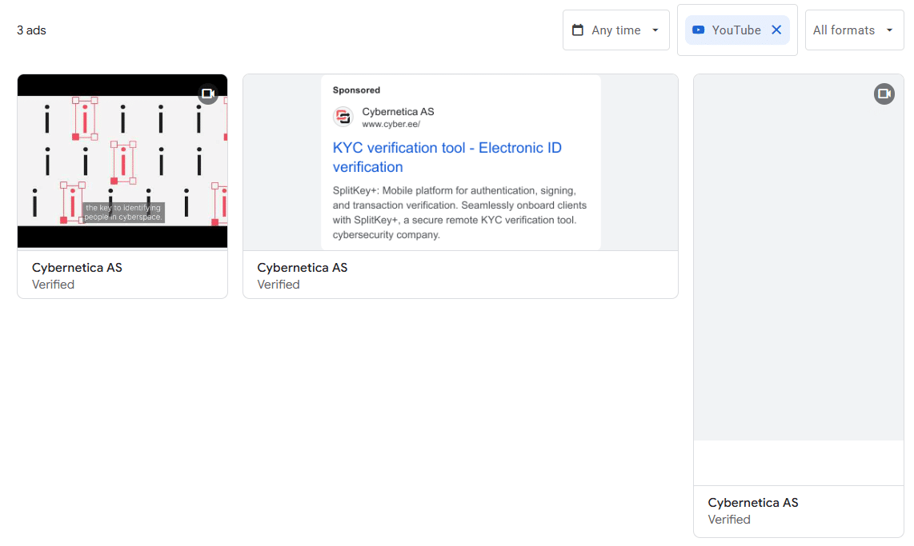Expand the Any time filter options
The height and width of the screenshot is (546, 914).
(616, 30)
